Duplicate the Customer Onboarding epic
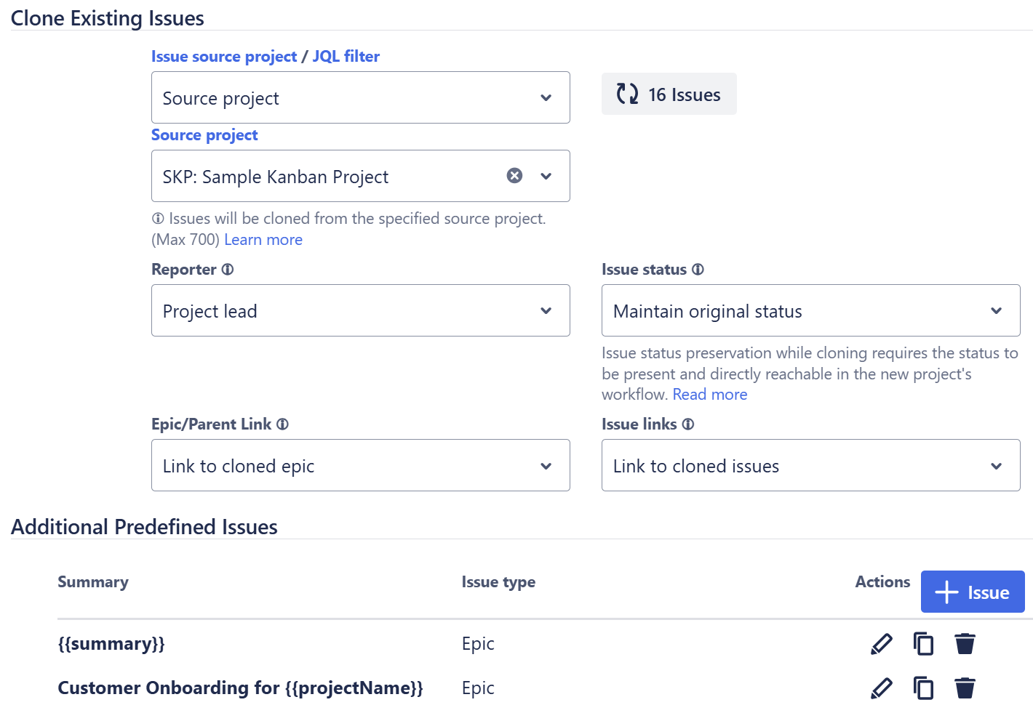 coord(923,688)
